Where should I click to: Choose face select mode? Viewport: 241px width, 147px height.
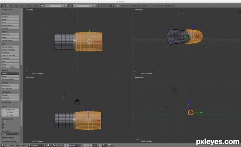click(x=87, y=145)
